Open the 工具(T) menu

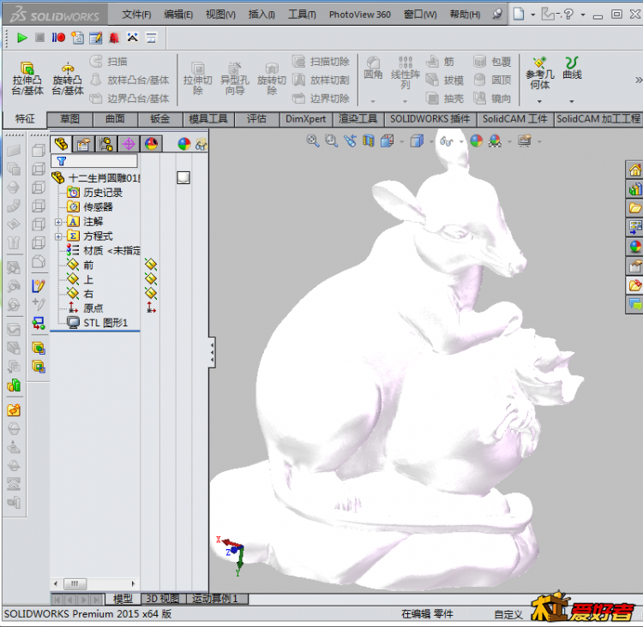302,15
